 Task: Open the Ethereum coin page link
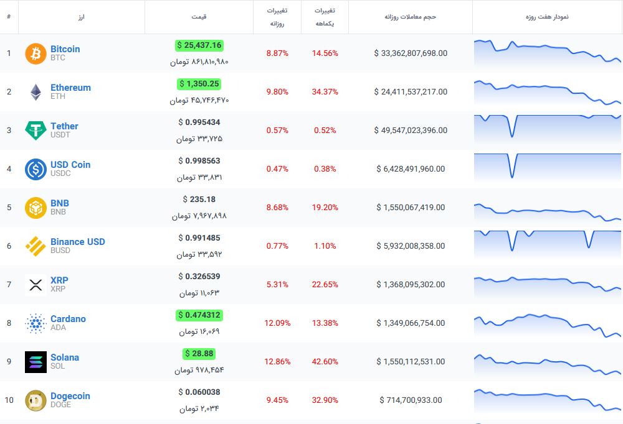71,88
